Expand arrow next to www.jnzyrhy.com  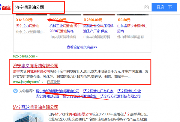click(x=43, y=82)
